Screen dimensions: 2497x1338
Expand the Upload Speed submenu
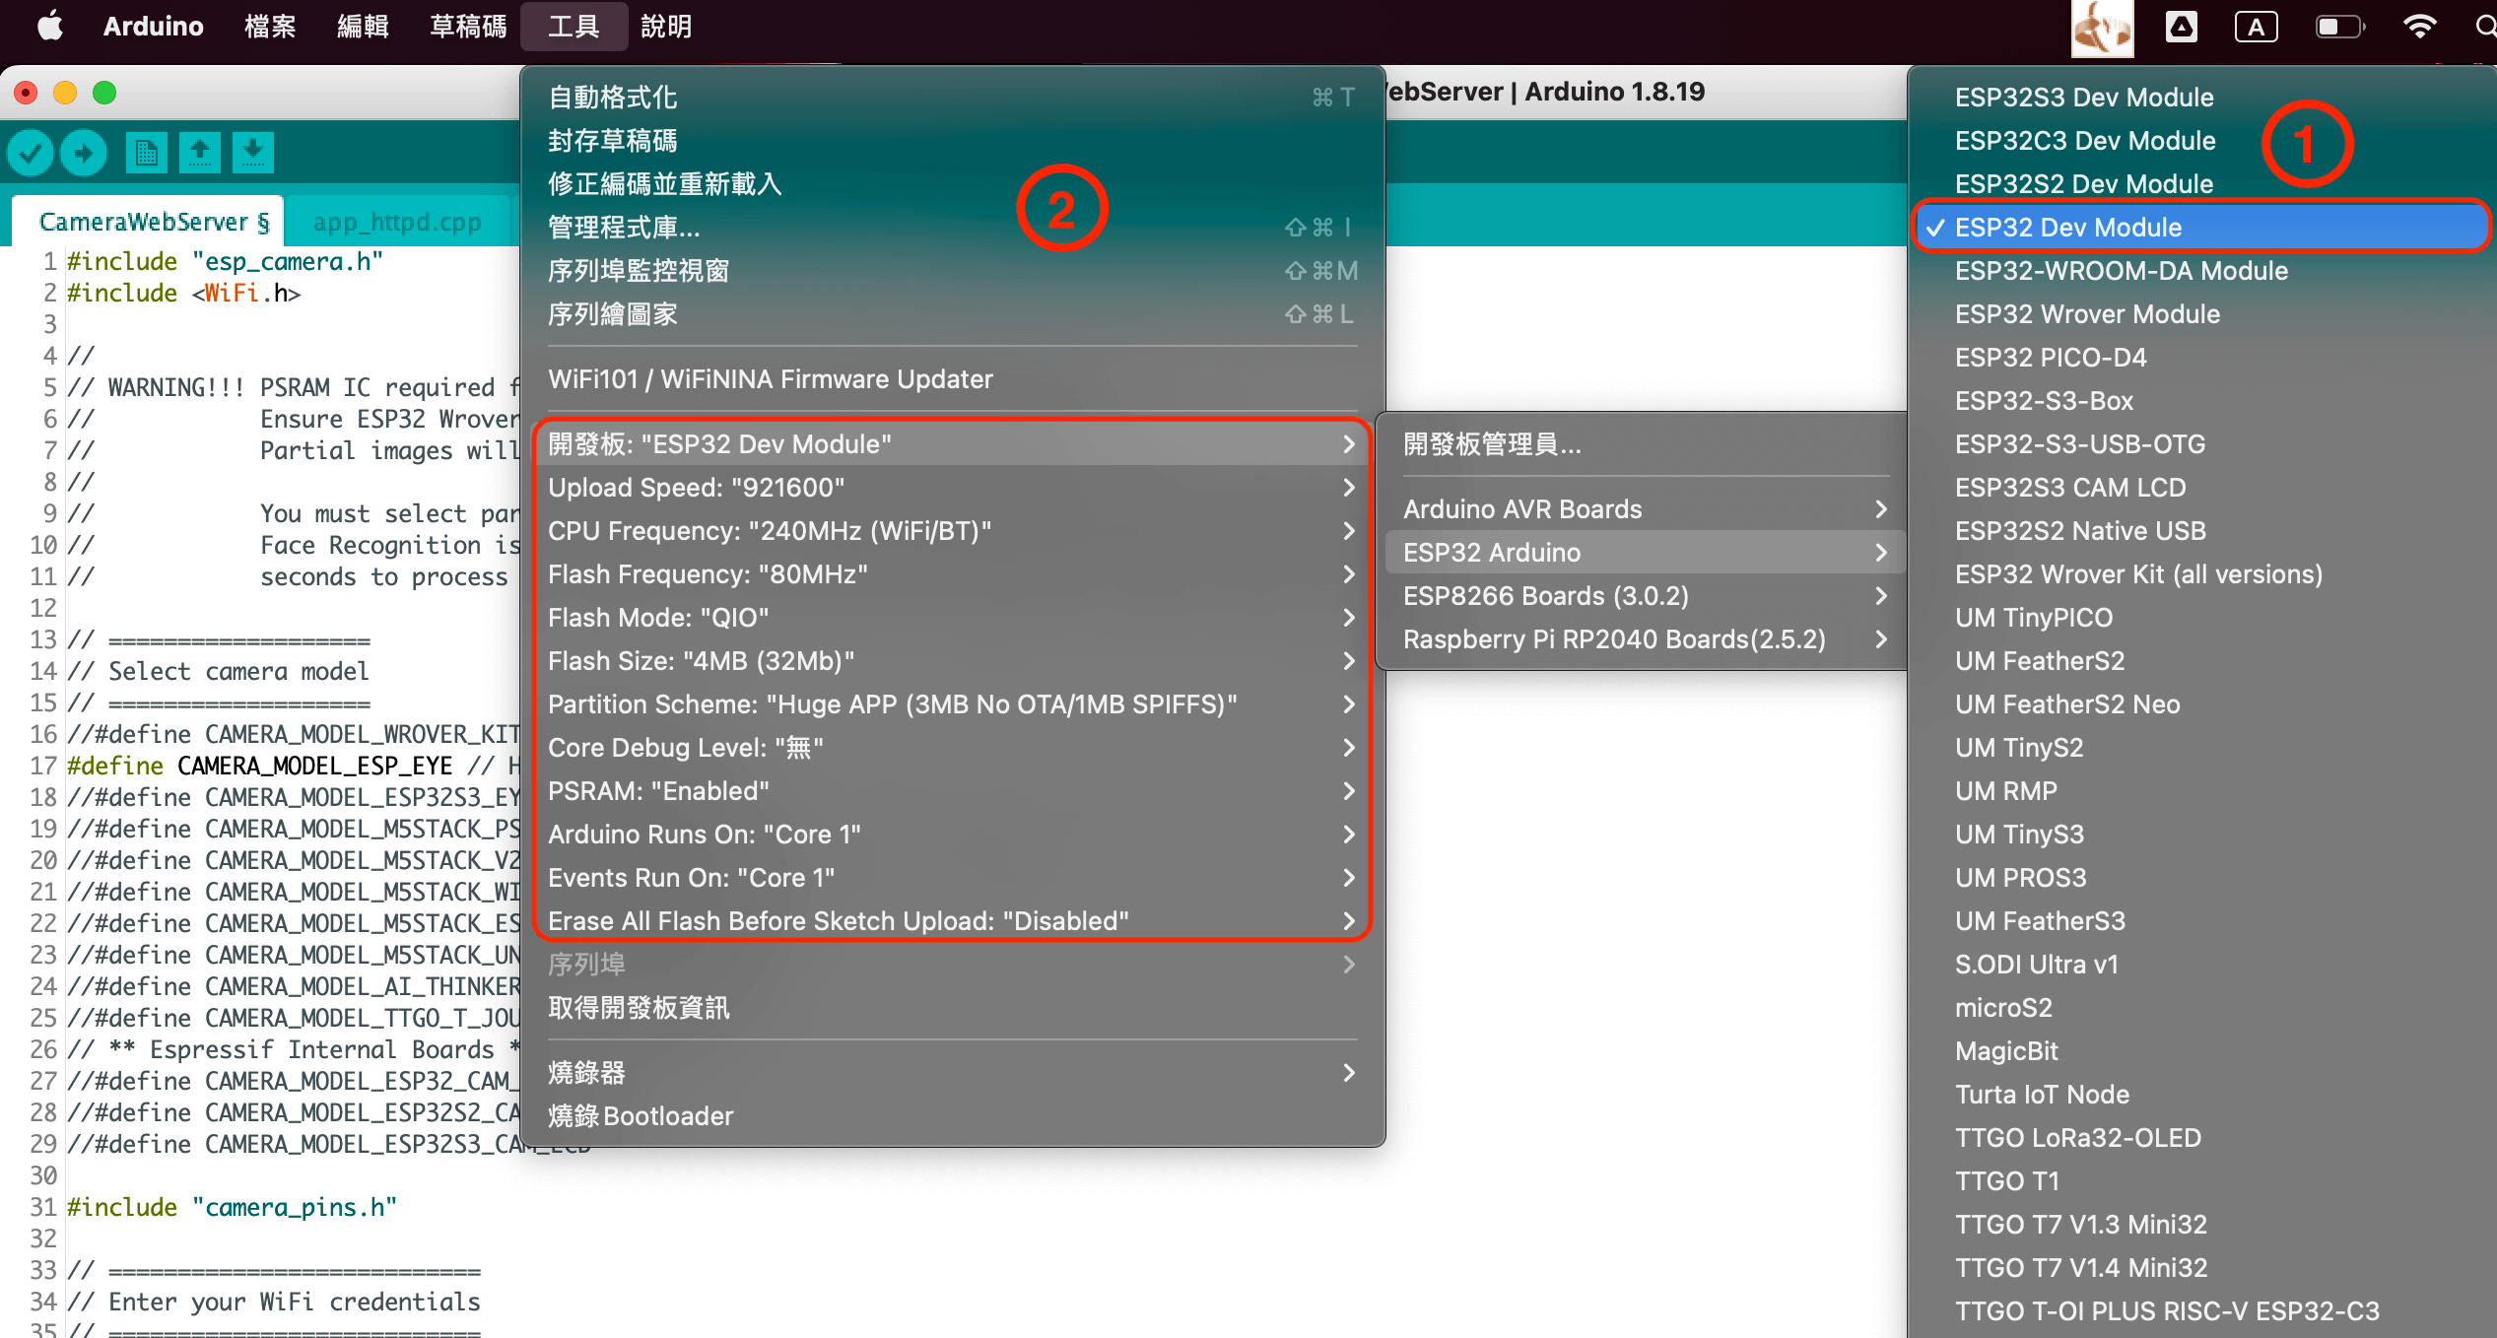click(x=952, y=488)
